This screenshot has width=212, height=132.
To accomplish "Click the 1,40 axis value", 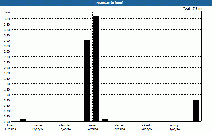I will [7, 84].
